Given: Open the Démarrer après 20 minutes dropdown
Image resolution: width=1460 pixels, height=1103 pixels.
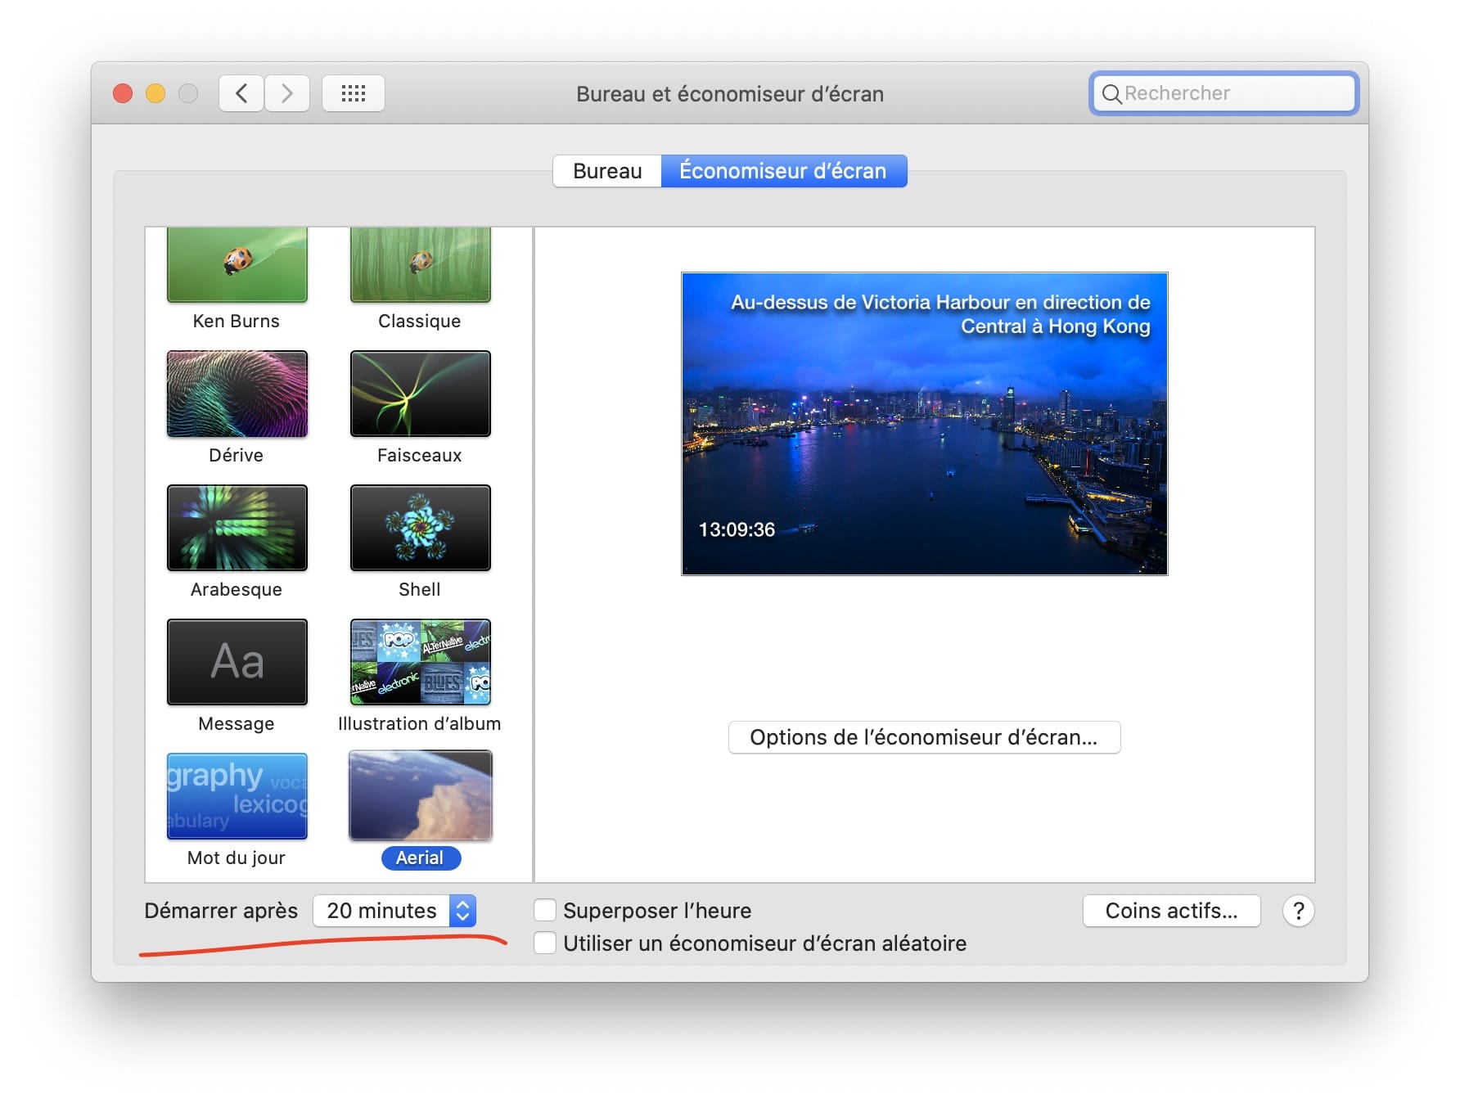Looking at the screenshot, I should (394, 911).
